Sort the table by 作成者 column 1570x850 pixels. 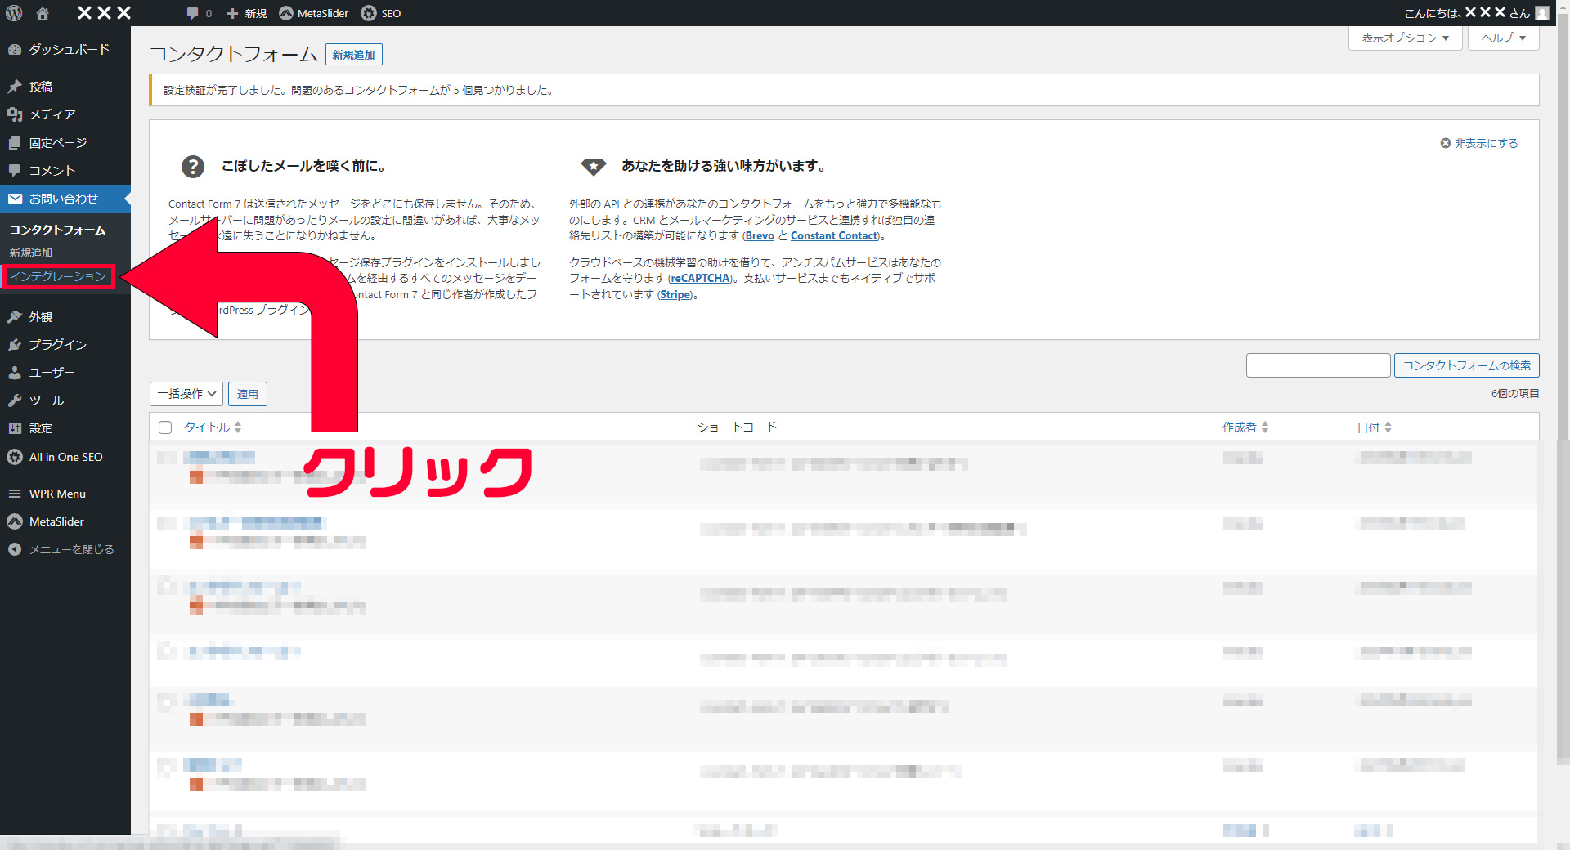click(x=1245, y=427)
